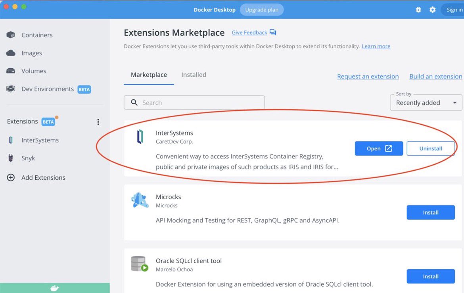Click the Volumes drive icon

(11, 71)
